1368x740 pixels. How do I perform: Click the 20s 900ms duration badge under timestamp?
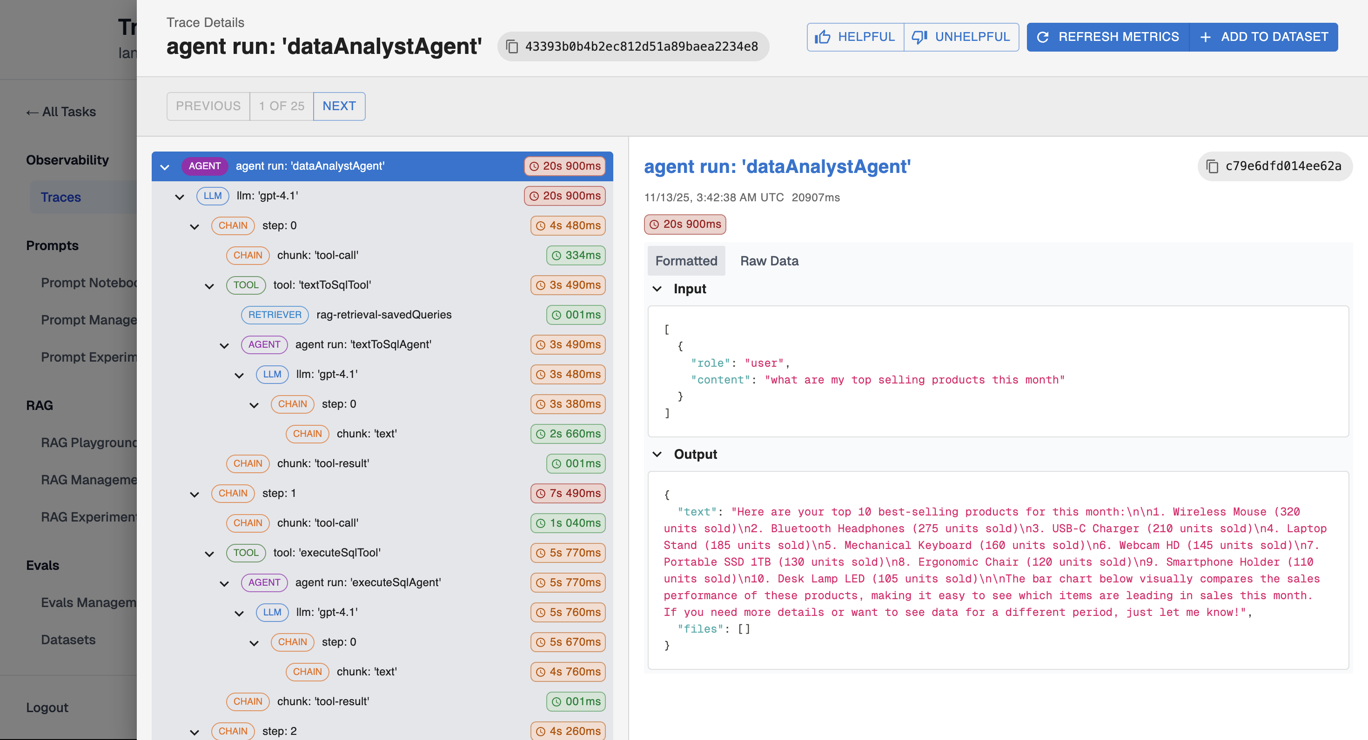coord(684,225)
